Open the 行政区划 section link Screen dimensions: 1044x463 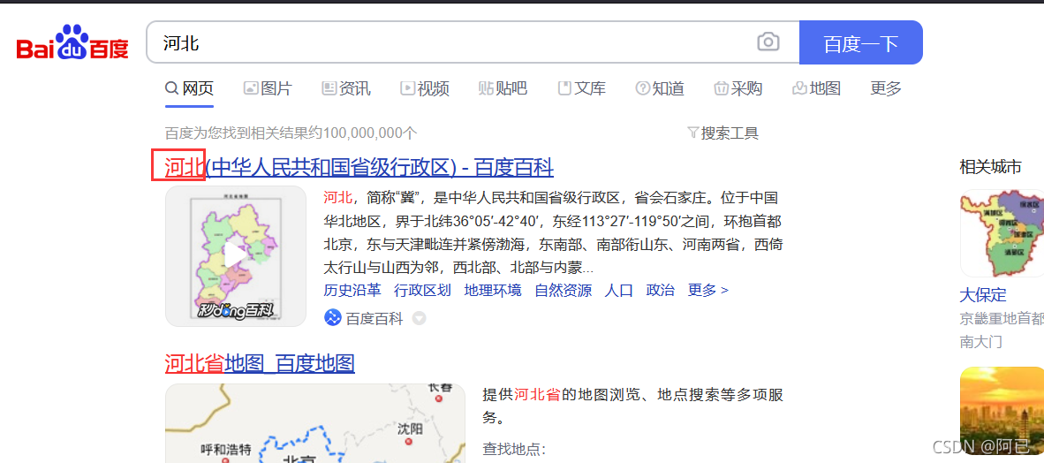[422, 290]
